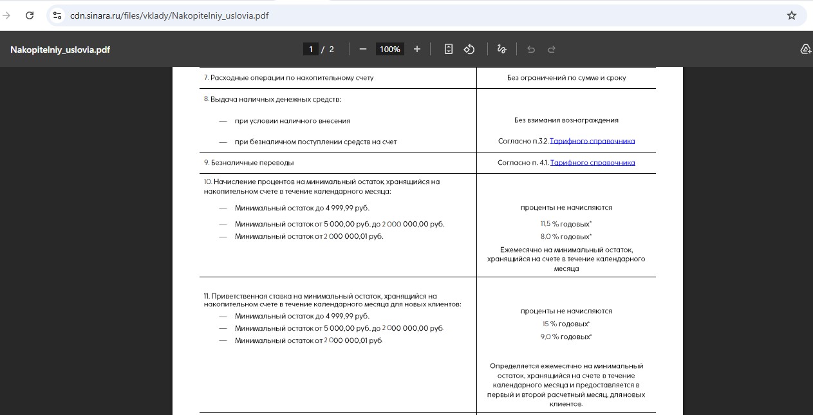This screenshot has height=415, width=813.
Task: Click the Nakopitelniy_uslovia.pdf document title
Action: click(60, 49)
